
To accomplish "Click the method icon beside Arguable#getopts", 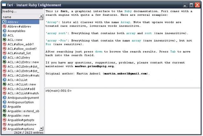I will pyautogui.click(x=4, y=120).
